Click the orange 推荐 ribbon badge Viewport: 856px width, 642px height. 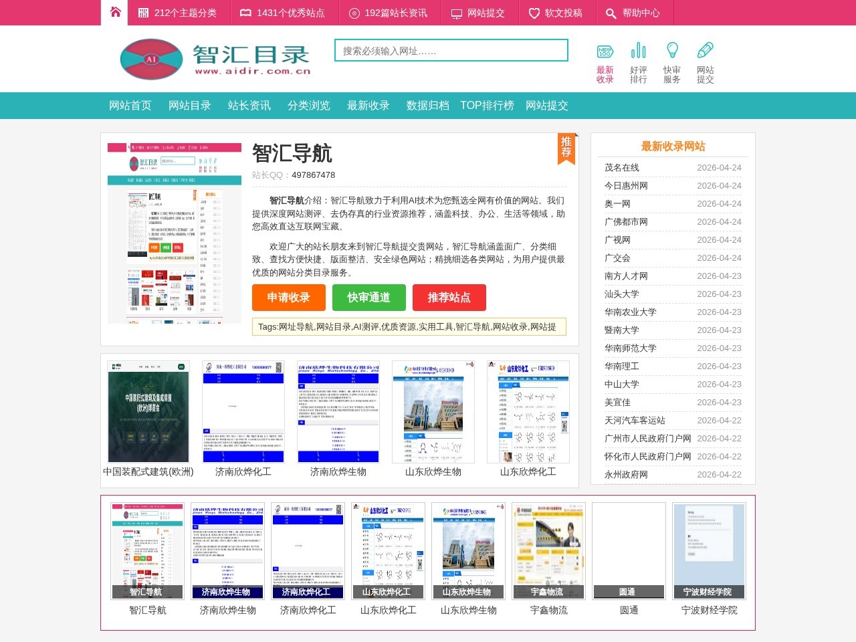coord(566,148)
